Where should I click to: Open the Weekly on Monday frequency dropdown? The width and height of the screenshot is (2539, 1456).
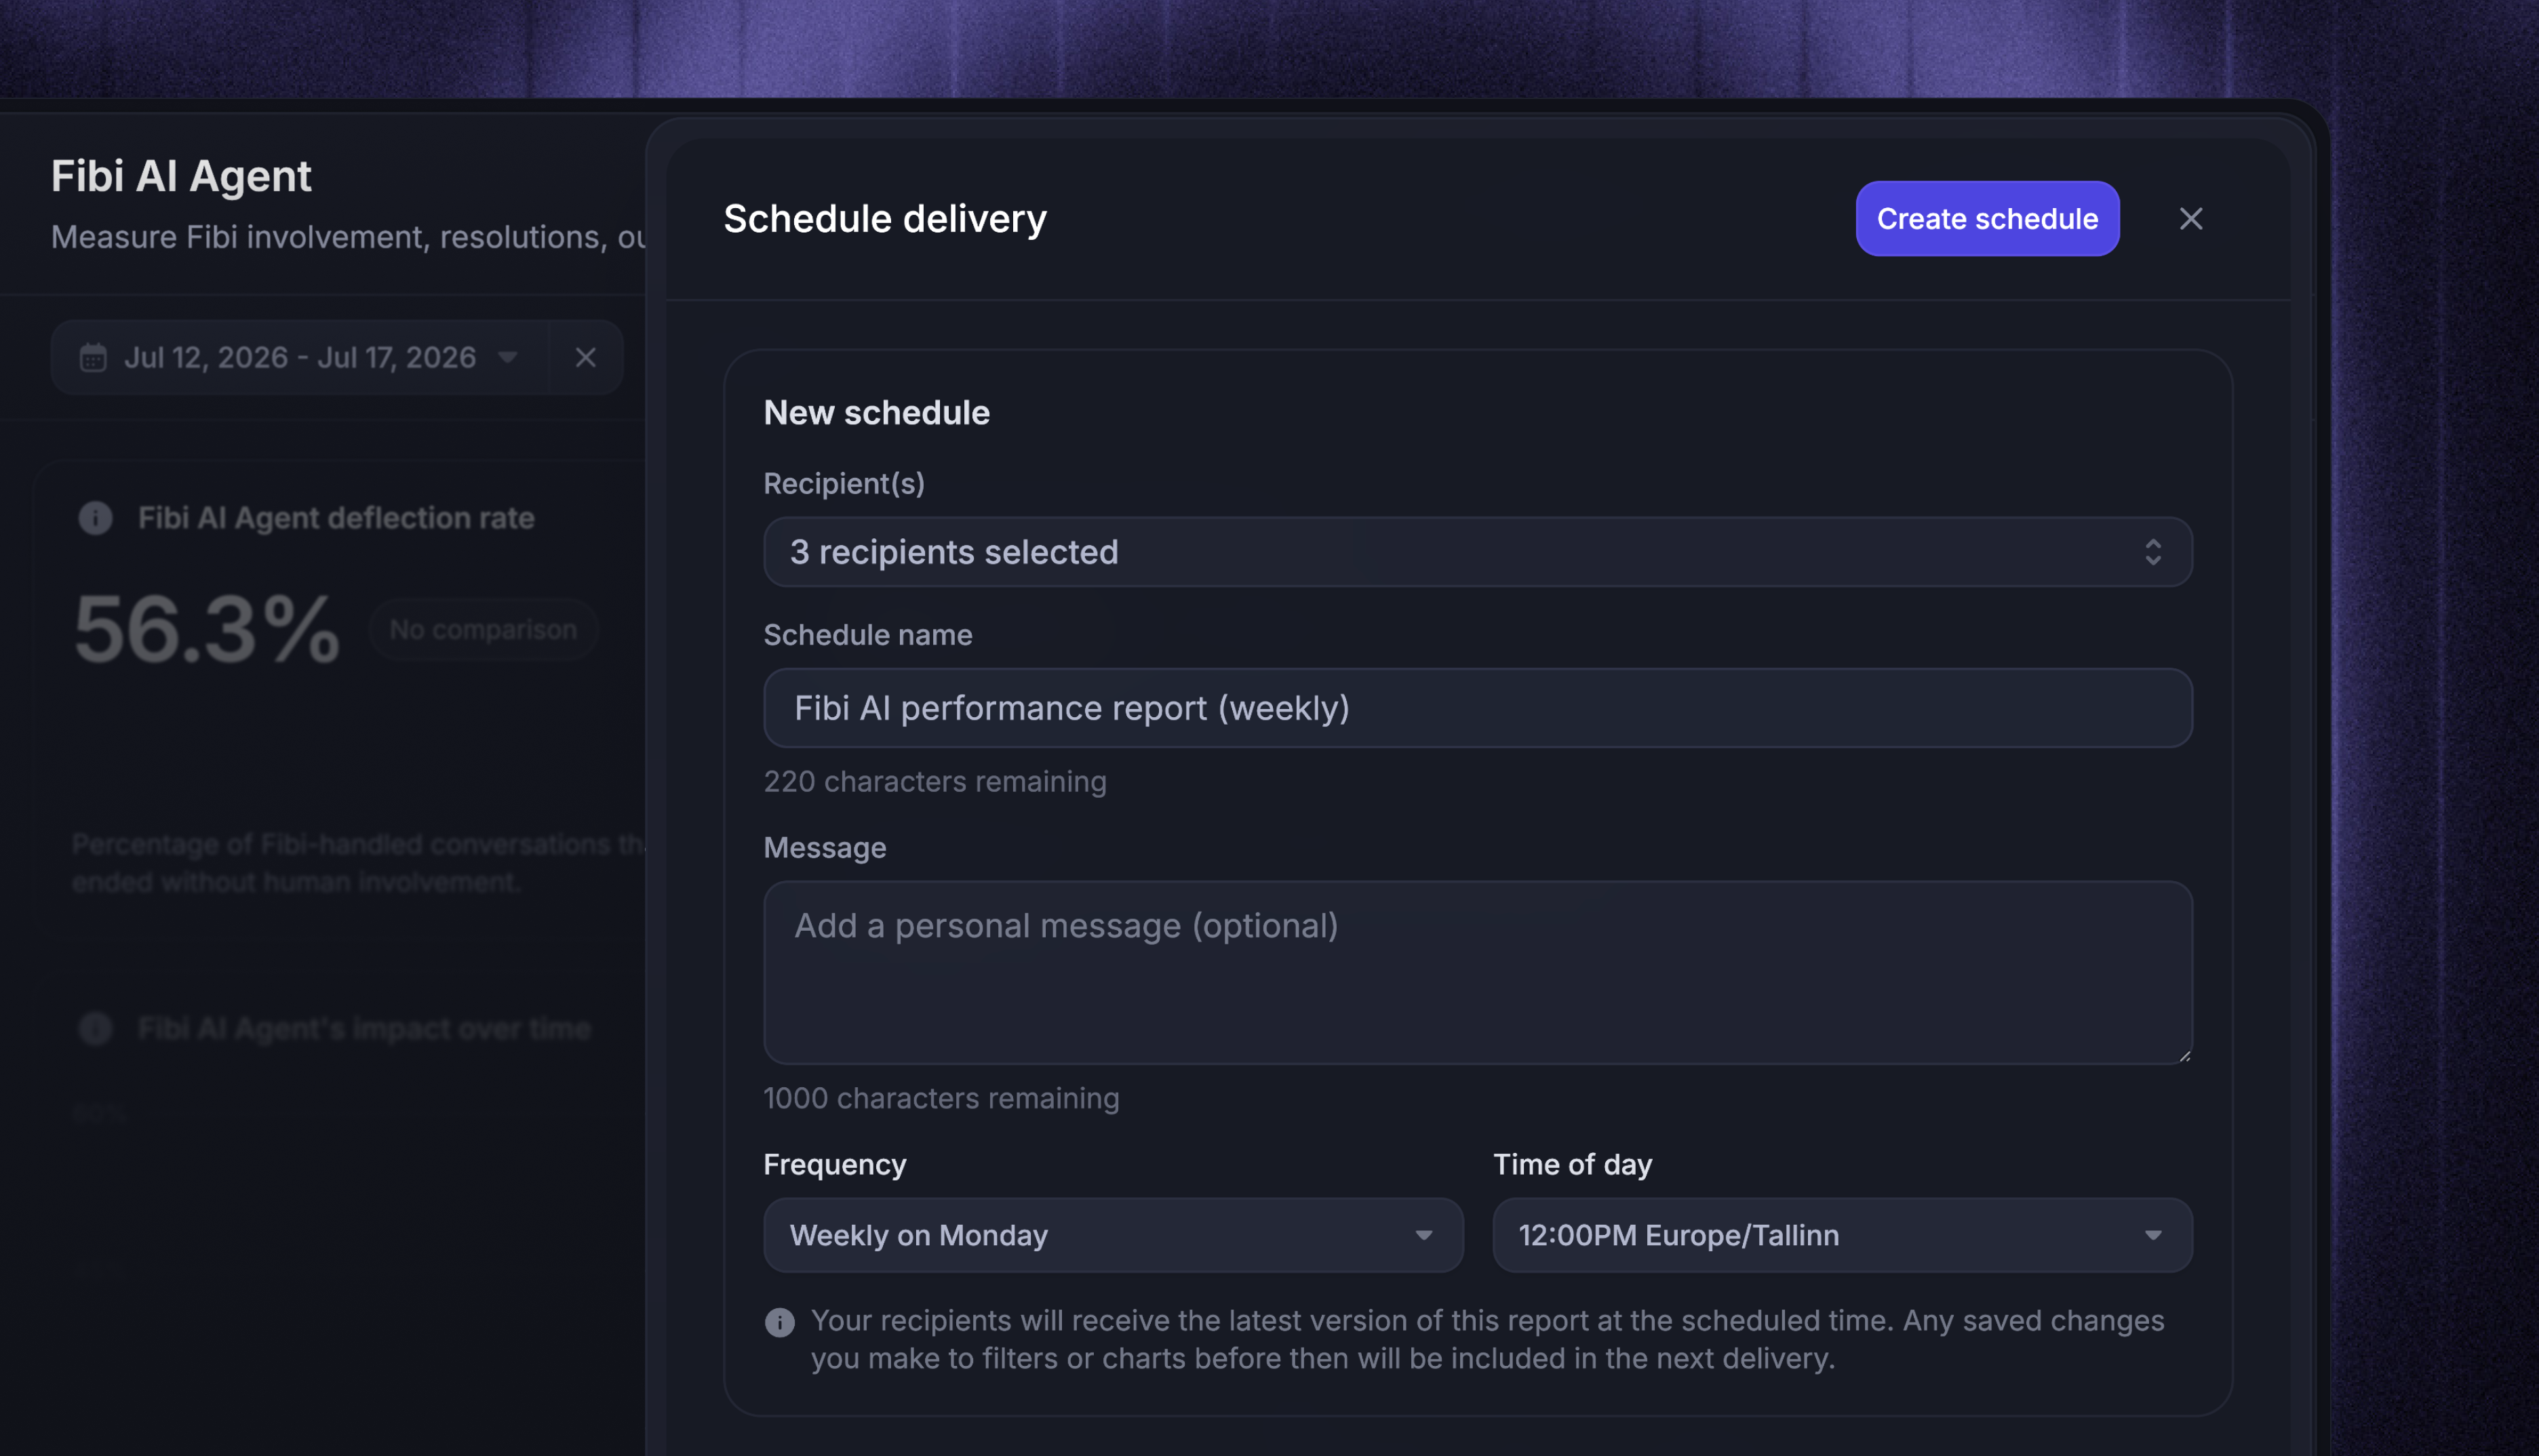pyautogui.click(x=1112, y=1235)
